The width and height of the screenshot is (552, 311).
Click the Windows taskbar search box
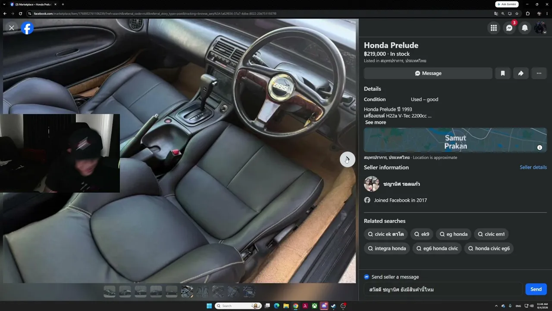click(x=238, y=306)
